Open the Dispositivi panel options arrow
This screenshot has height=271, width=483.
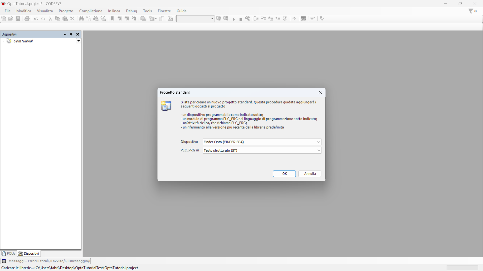[x=65, y=34]
